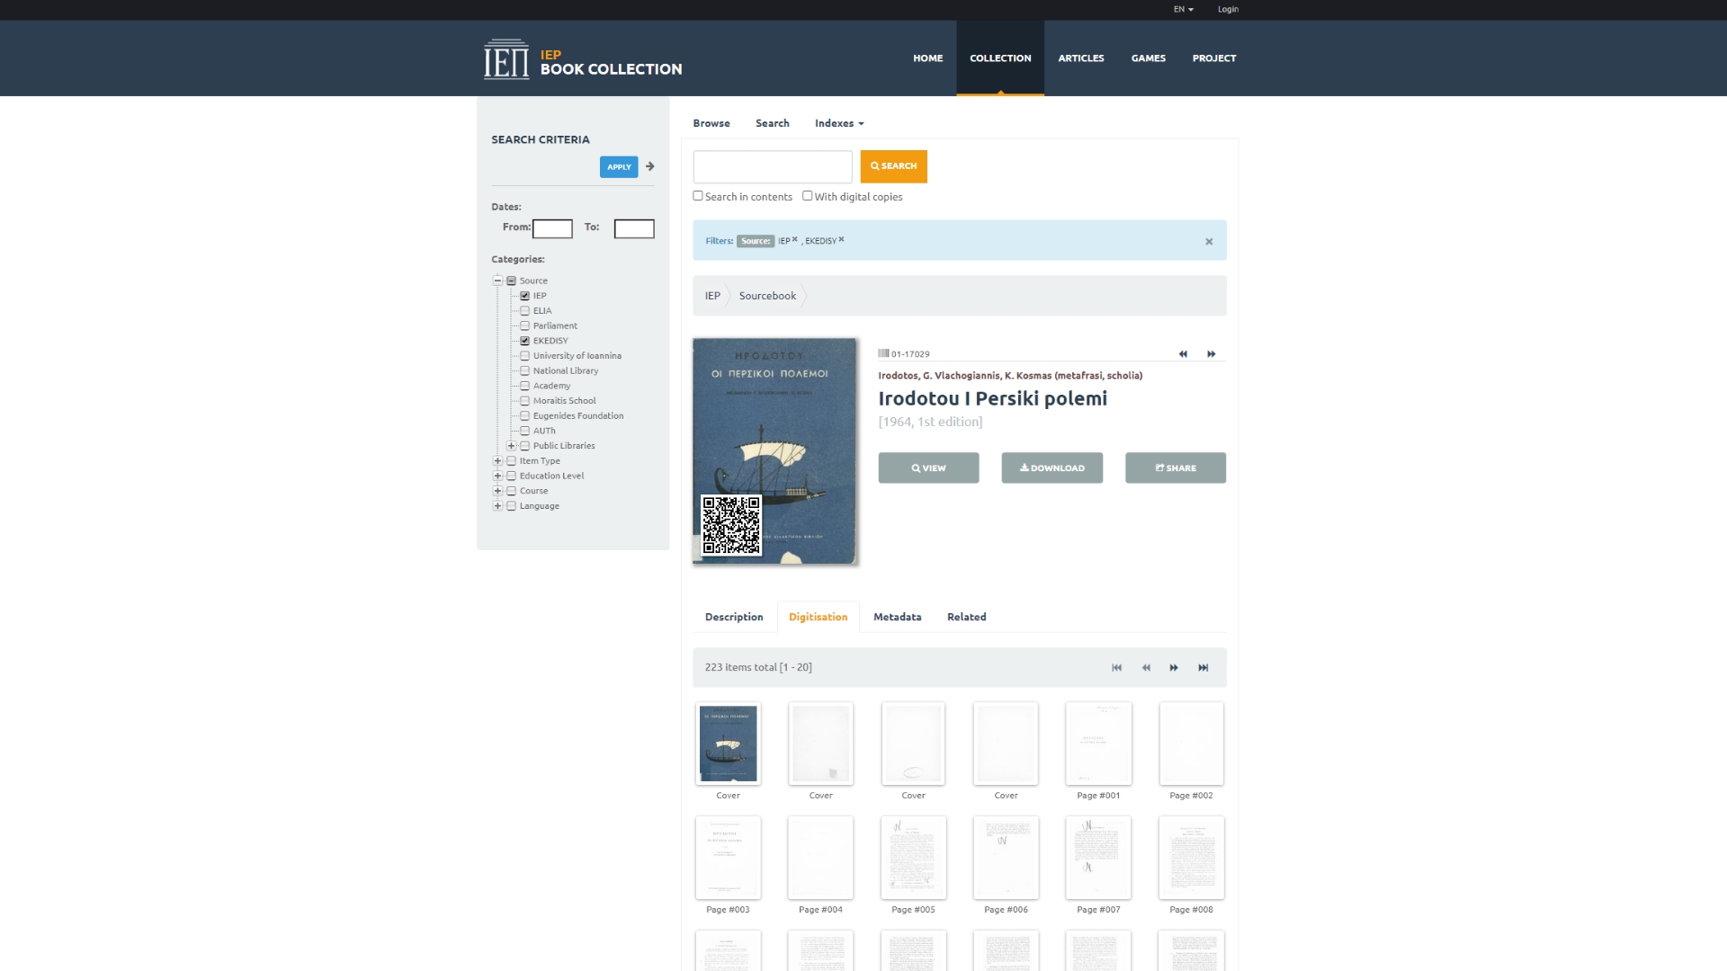Go to previous book record arrow

1183,354
